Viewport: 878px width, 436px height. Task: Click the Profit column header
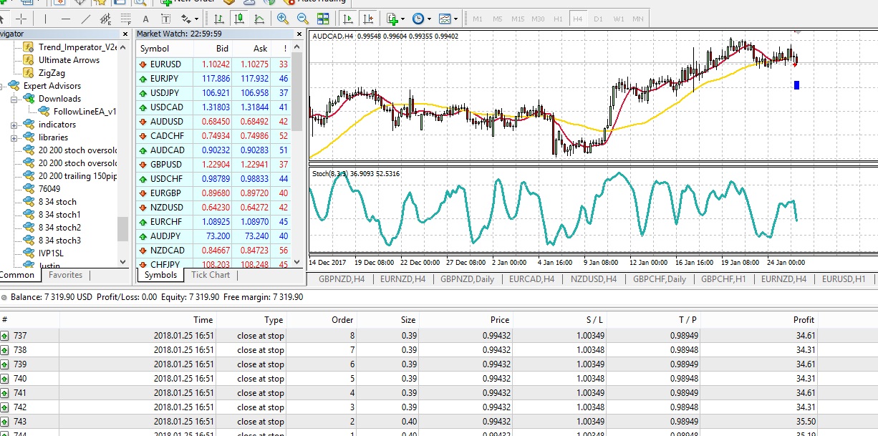click(804, 320)
